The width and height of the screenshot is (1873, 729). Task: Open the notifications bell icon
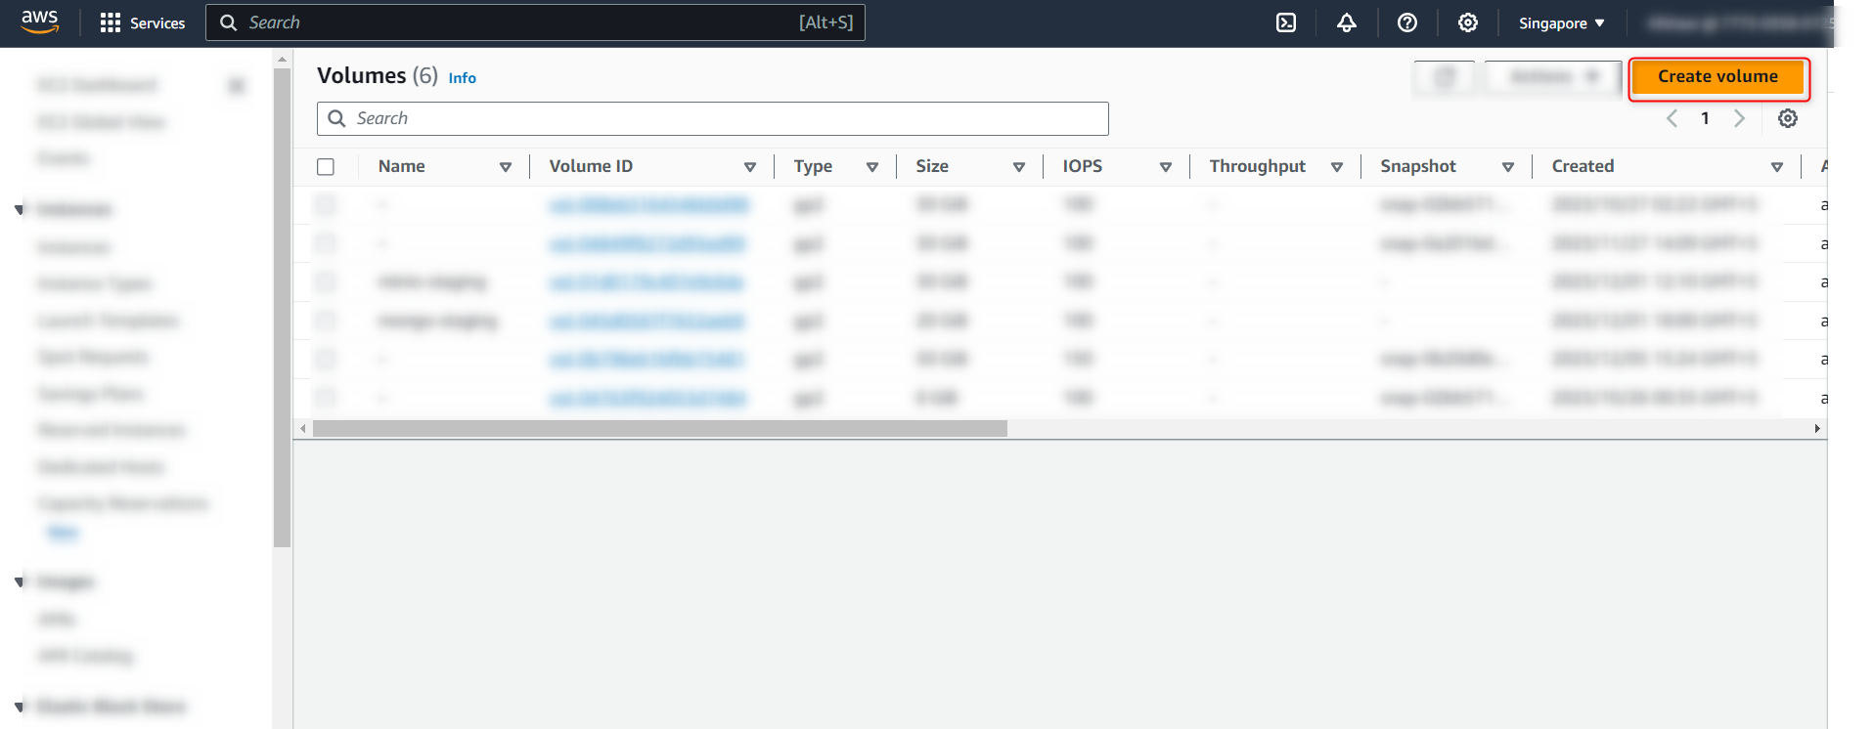click(1347, 22)
